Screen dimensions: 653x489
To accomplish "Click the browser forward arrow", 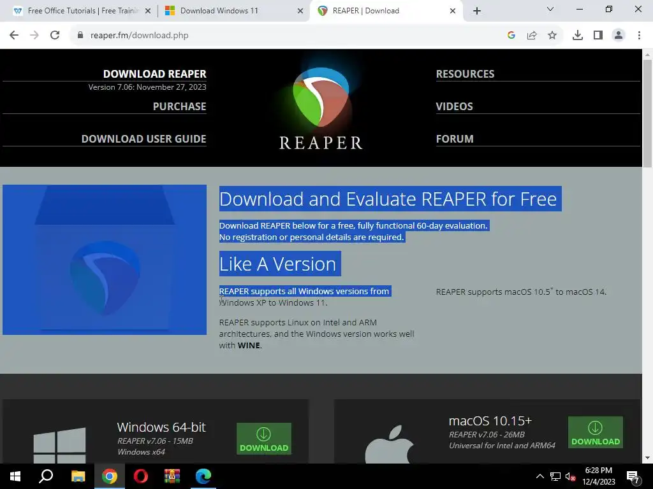I will [x=34, y=36].
